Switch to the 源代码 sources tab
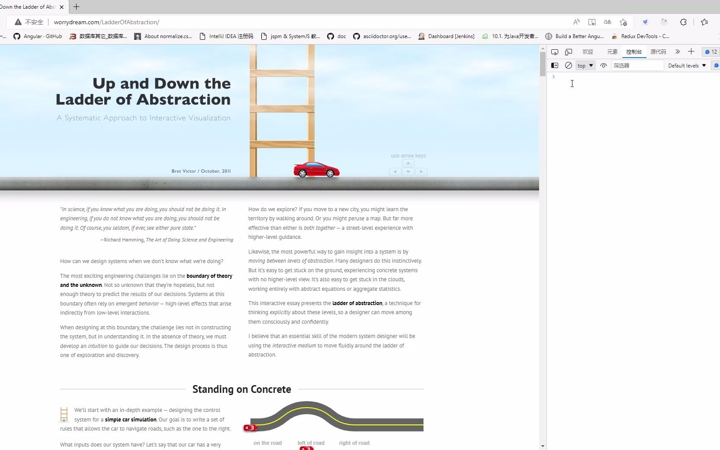 [x=658, y=52]
